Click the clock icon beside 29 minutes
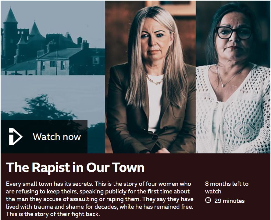271x220 pixels. tap(208, 200)
